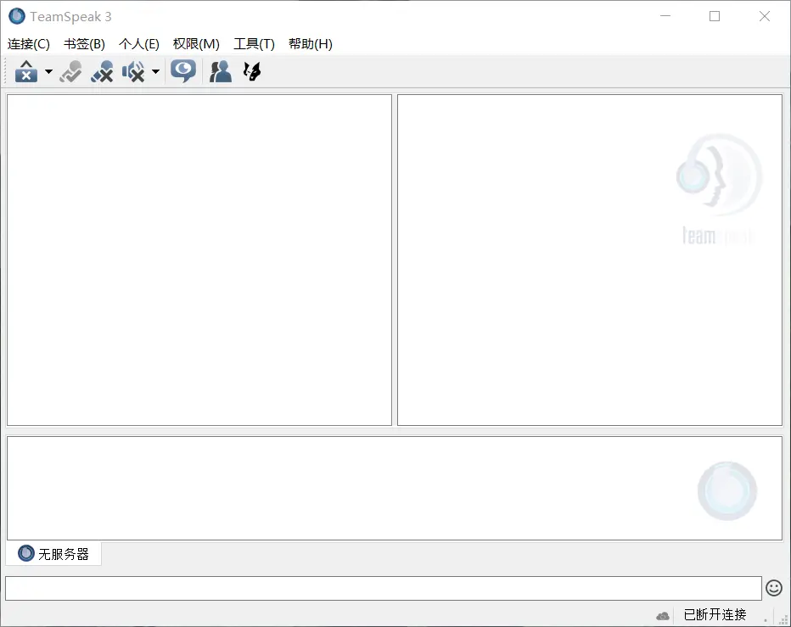The image size is (791, 627).
Task: Select the 无服务器 chat tab
Action: tap(54, 554)
